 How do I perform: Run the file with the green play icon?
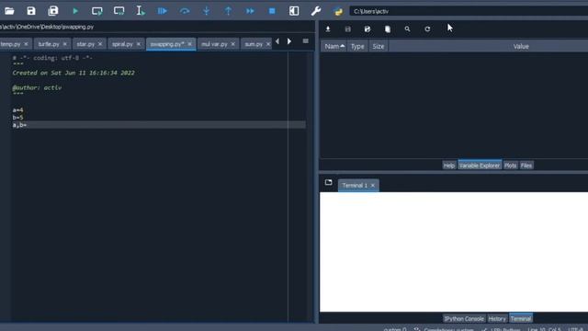(x=75, y=11)
